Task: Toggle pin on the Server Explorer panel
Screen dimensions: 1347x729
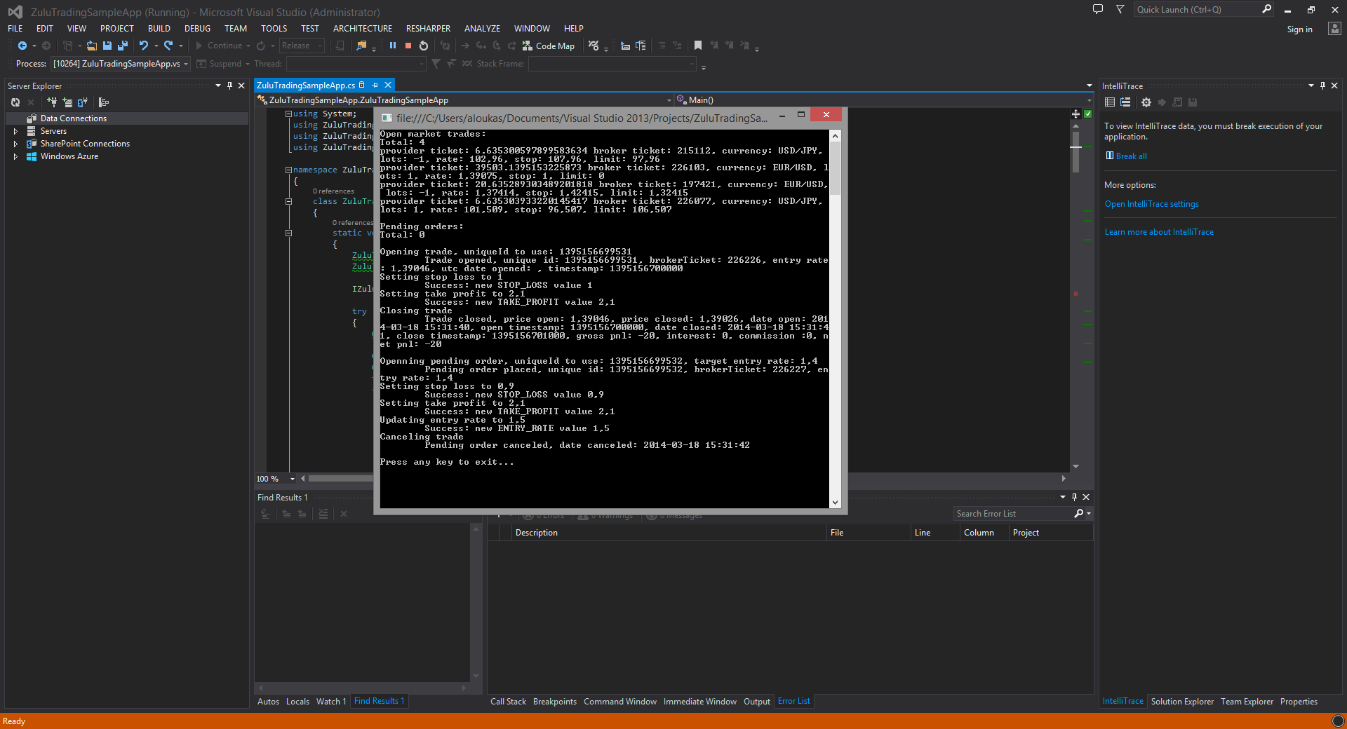Action: [x=229, y=86]
